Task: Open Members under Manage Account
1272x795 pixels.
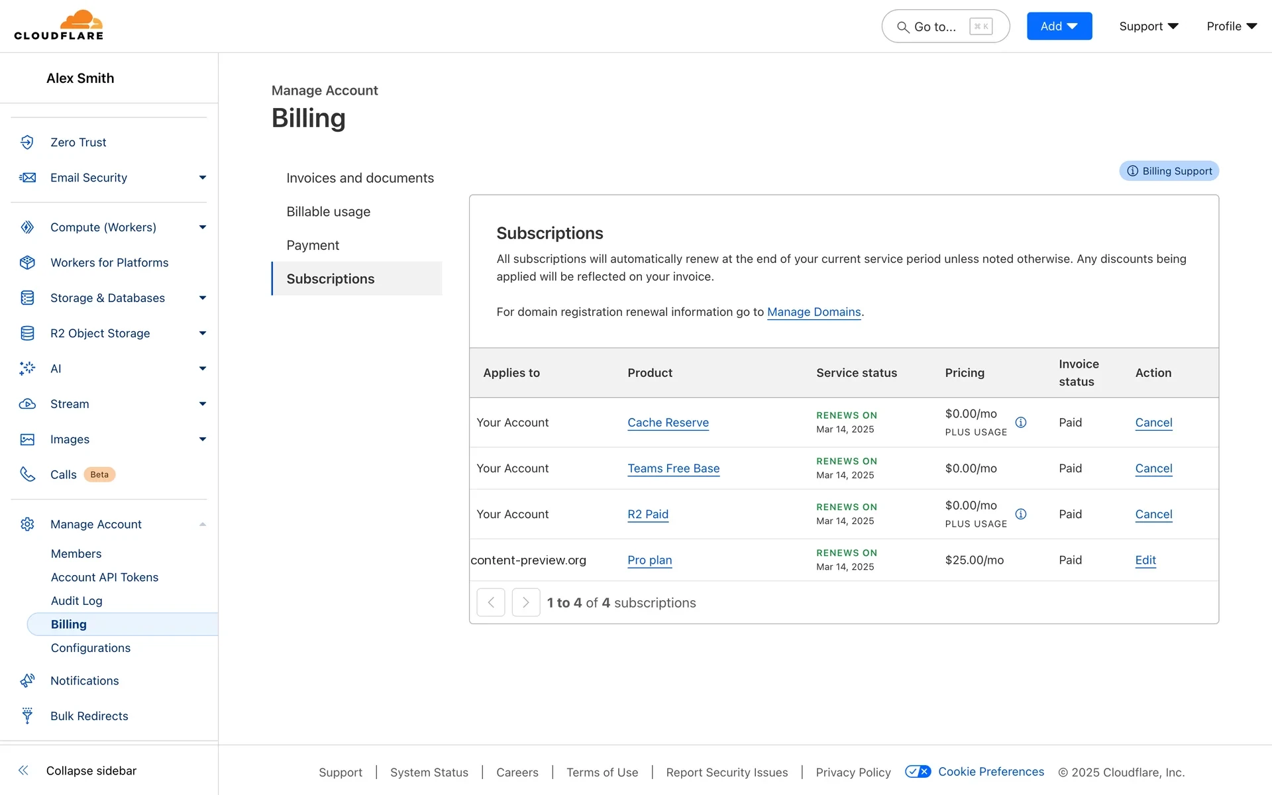Action: tap(76, 553)
